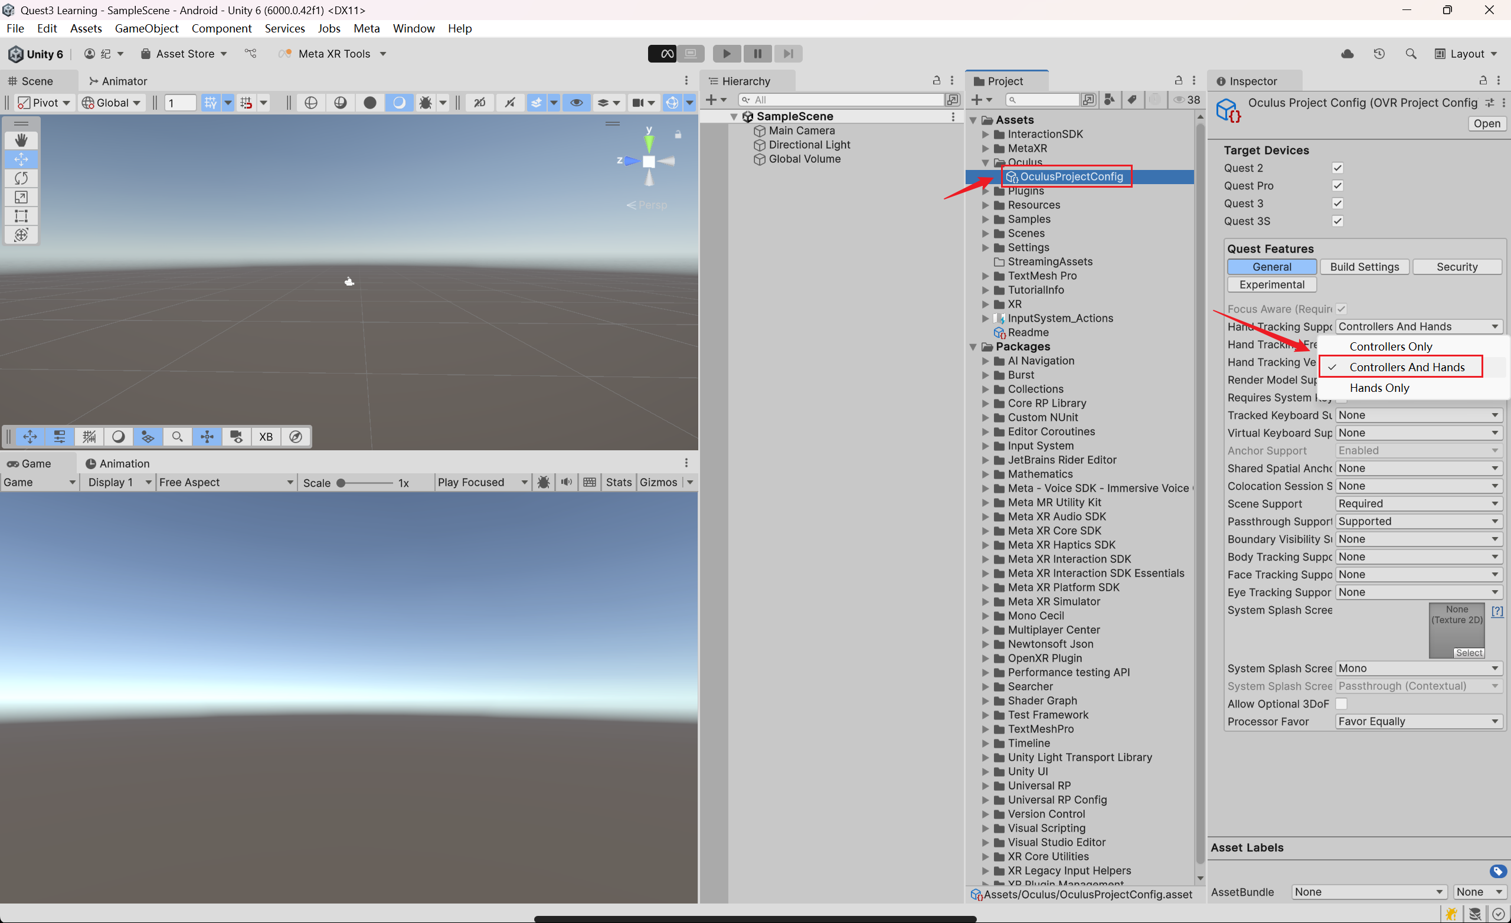The height and width of the screenshot is (923, 1511).
Task: Open the Play Focused dropdown
Action: [x=482, y=483]
